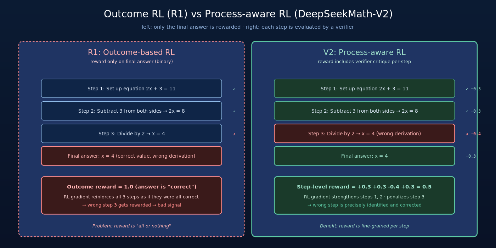
Task: Click 'Outcome reward = 1.0' bold text
Action: tap(131, 187)
